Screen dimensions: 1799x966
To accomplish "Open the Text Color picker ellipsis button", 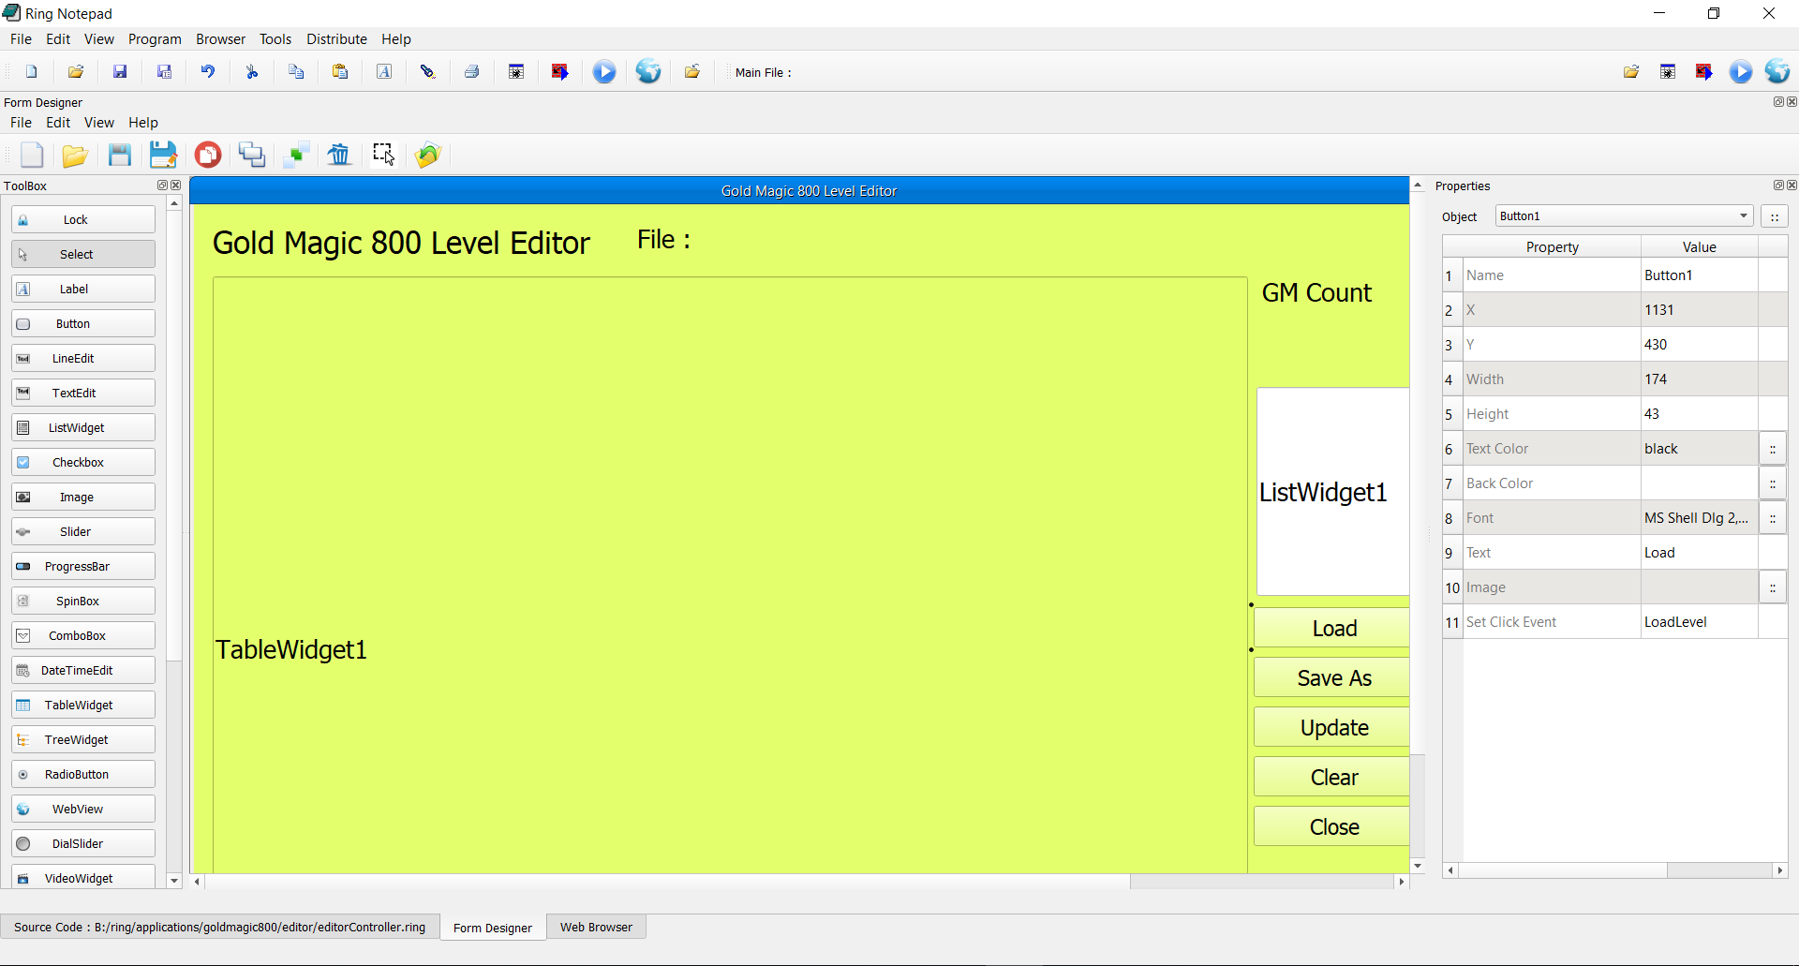I will click(x=1773, y=449).
